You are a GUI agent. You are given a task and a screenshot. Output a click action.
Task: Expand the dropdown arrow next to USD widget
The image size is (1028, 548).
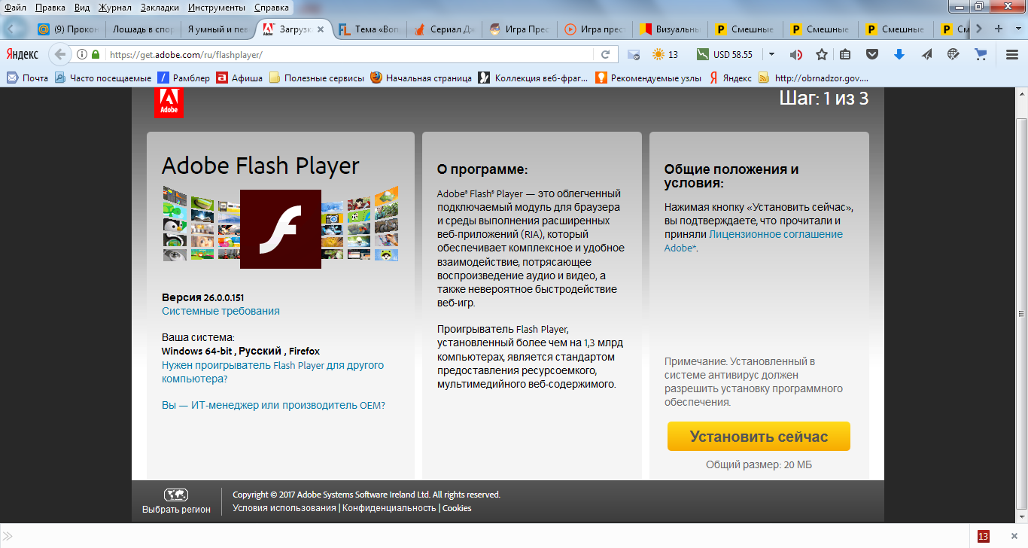771,54
